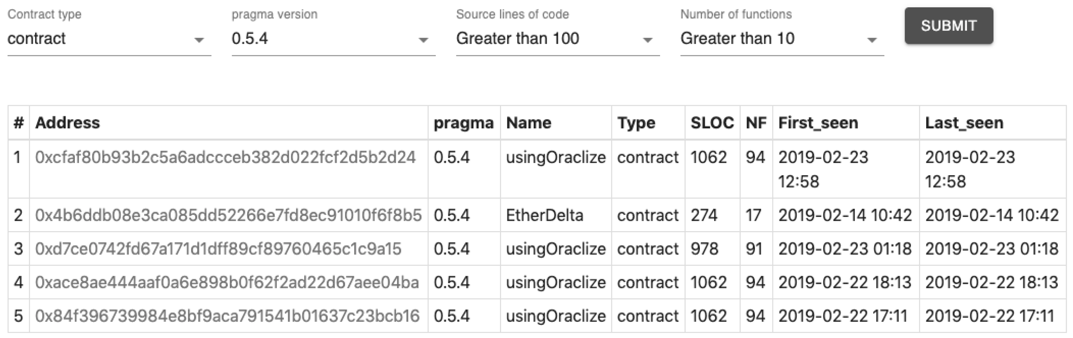Screen dimensions: 1073x338
Task: Open the Contract type dropdown
Action: [x=108, y=39]
